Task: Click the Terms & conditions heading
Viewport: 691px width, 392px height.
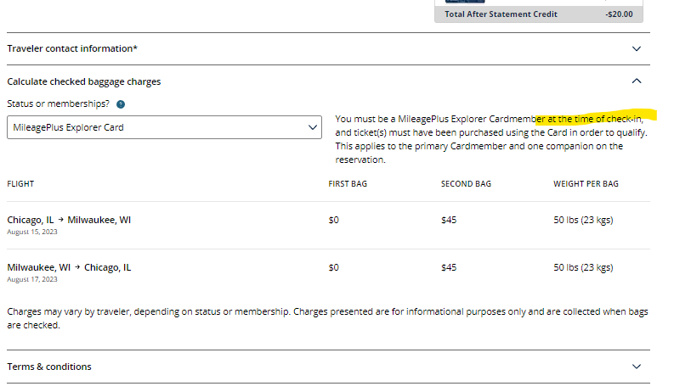Action: 49,367
